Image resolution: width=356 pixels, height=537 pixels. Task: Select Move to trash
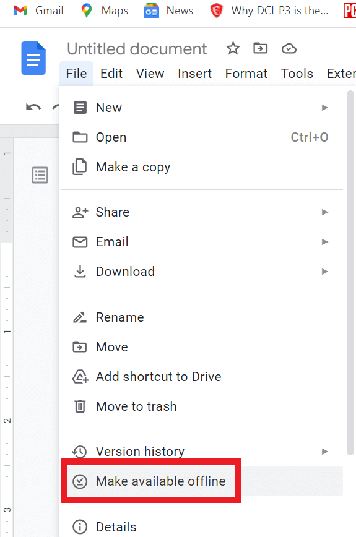[201, 406]
